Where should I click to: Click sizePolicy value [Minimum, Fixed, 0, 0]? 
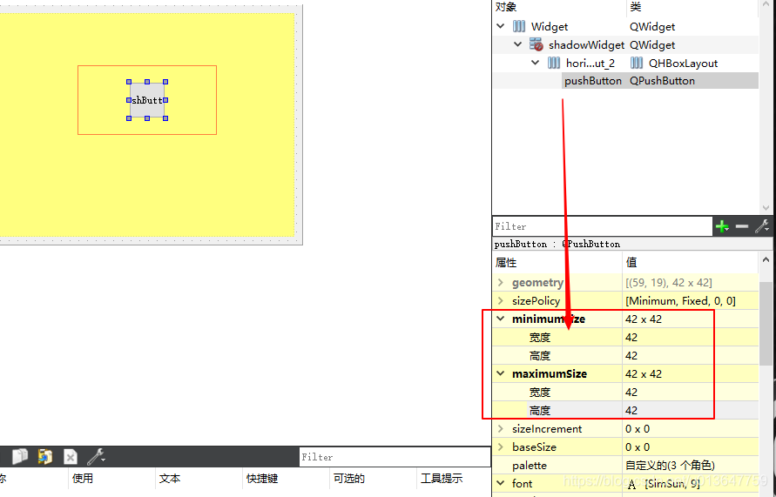tap(680, 300)
